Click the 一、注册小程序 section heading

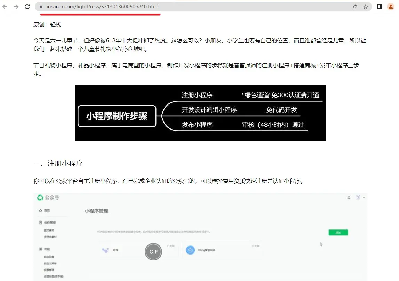click(x=58, y=164)
